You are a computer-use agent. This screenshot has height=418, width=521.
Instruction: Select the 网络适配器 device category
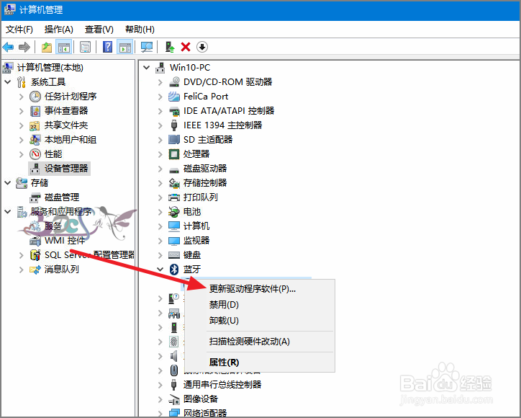pos(205,413)
